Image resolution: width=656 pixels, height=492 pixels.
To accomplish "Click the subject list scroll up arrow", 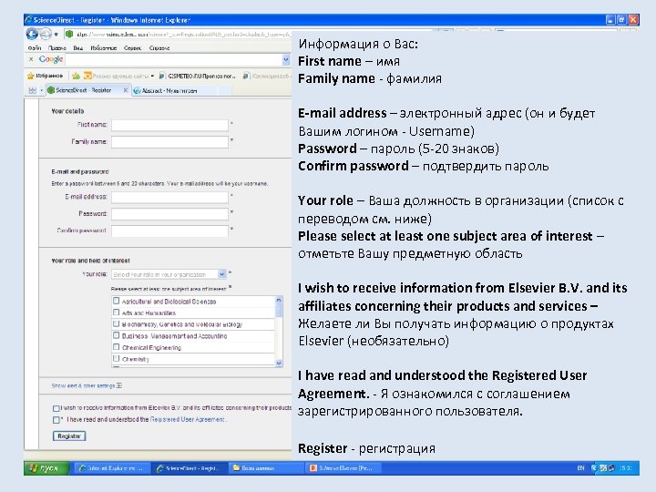I will [x=279, y=300].
